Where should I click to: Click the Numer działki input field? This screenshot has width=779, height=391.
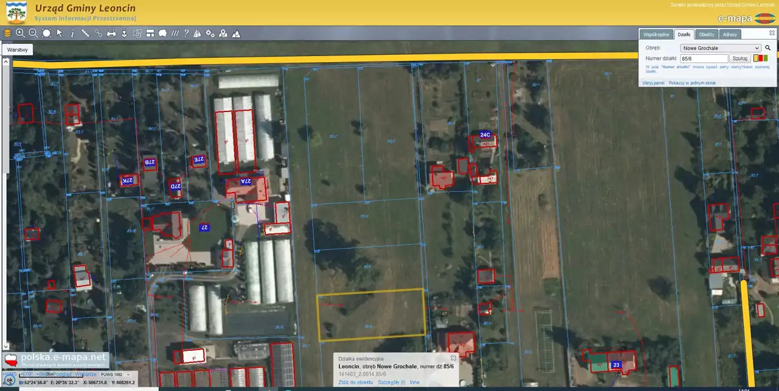coord(704,58)
